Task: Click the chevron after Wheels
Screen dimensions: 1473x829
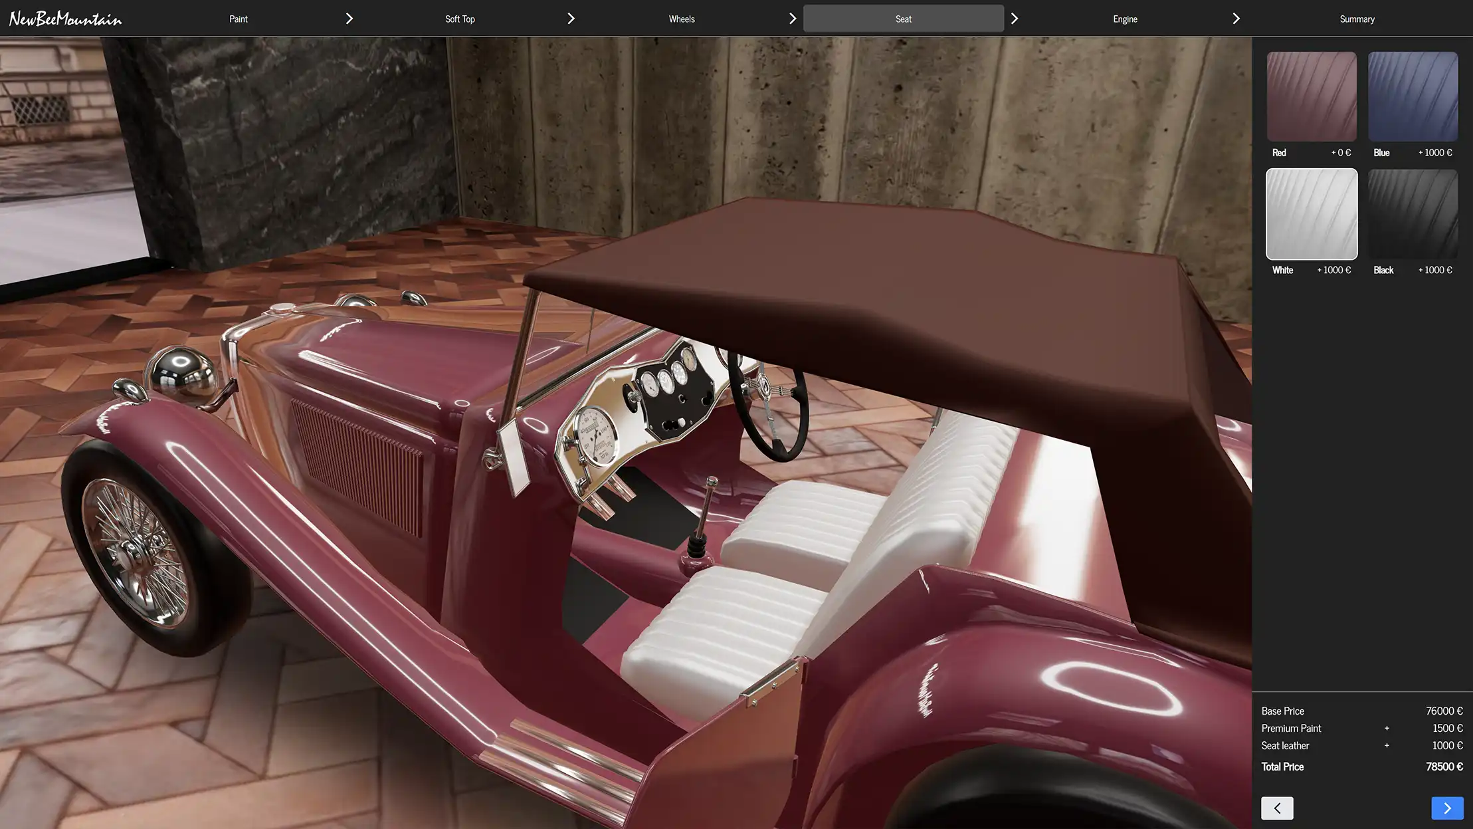Action: [x=793, y=19]
